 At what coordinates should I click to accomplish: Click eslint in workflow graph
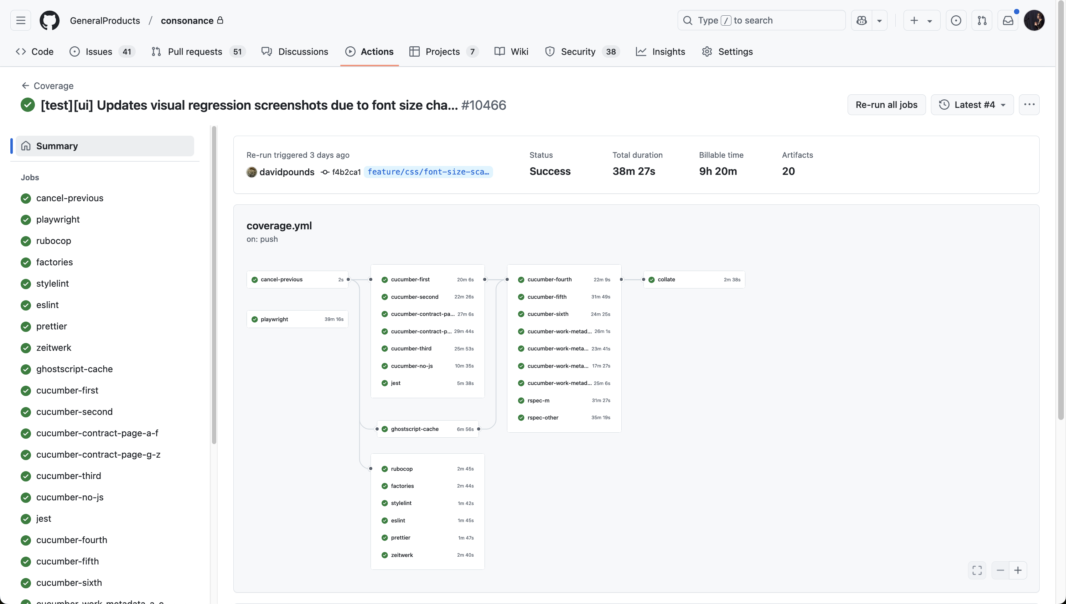point(428,521)
